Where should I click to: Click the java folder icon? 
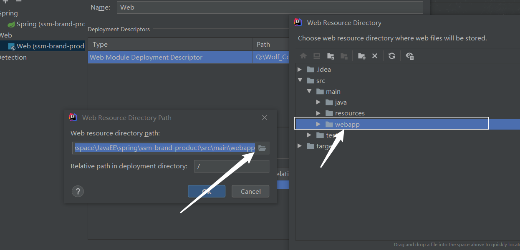click(x=329, y=102)
